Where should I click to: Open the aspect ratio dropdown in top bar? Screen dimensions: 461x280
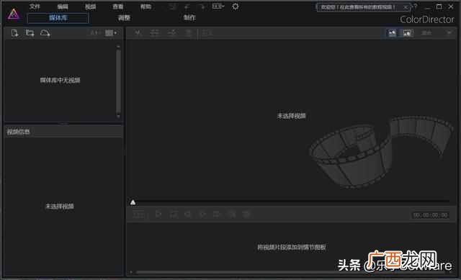pos(218,6)
